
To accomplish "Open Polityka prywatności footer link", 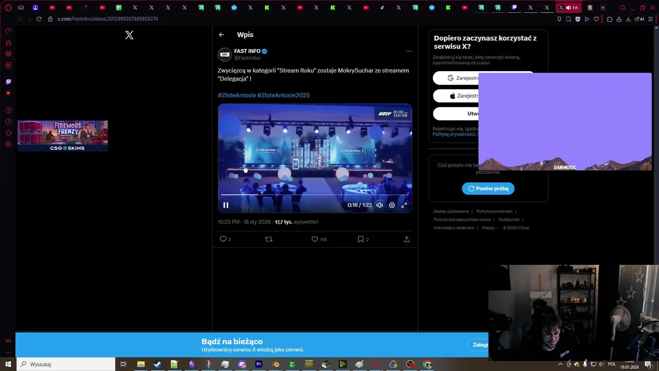I will (x=494, y=211).
